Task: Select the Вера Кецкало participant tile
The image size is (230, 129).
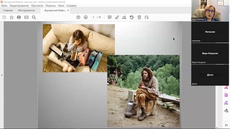Action: 210,53
